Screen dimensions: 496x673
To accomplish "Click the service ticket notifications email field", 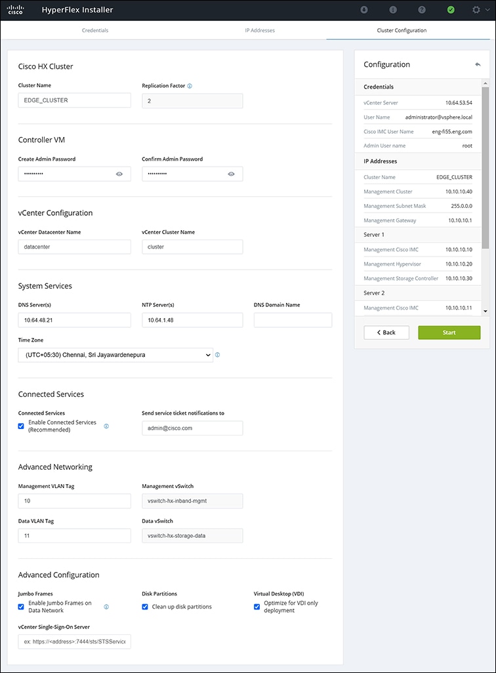I will click(192, 428).
